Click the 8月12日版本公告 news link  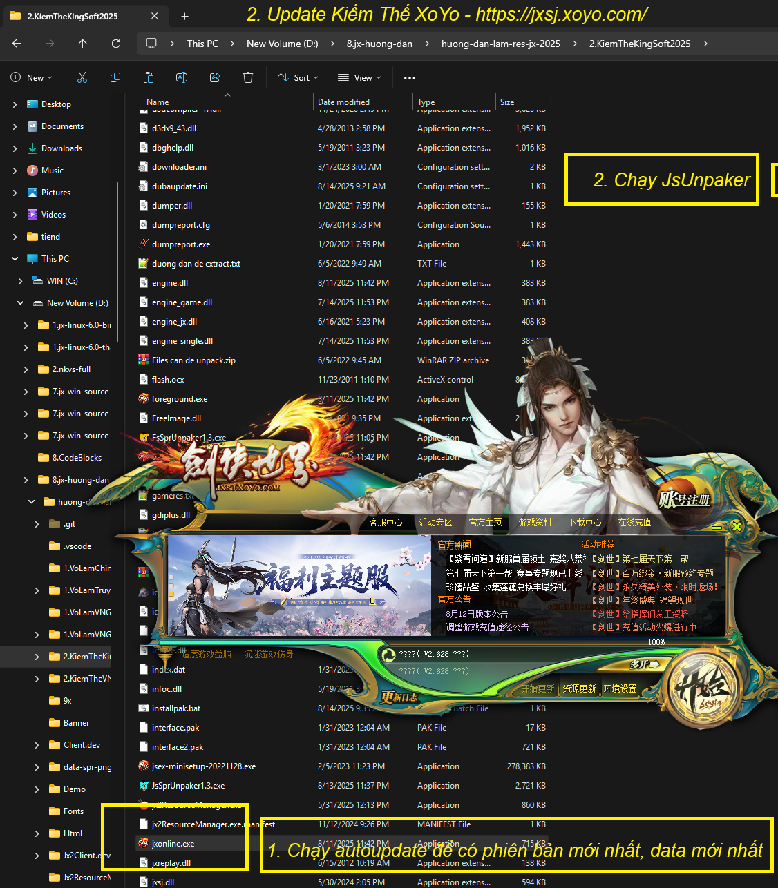pyautogui.click(x=477, y=614)
